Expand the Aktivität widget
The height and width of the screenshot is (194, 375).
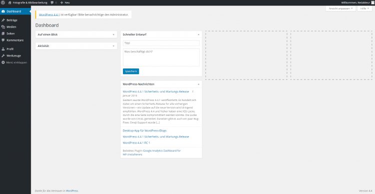(113, 46)
